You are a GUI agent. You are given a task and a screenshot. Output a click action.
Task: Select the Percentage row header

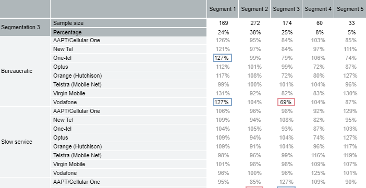click(x=128, y=32)
